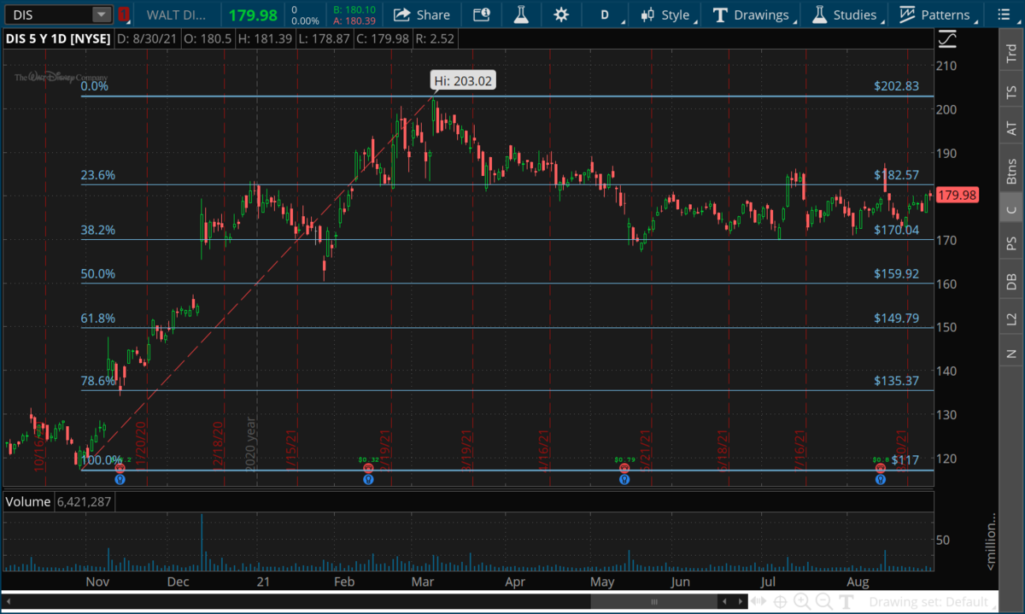Open the Share menu
The height and width of the screenshot is (614, 1025).
pos(422,15)
